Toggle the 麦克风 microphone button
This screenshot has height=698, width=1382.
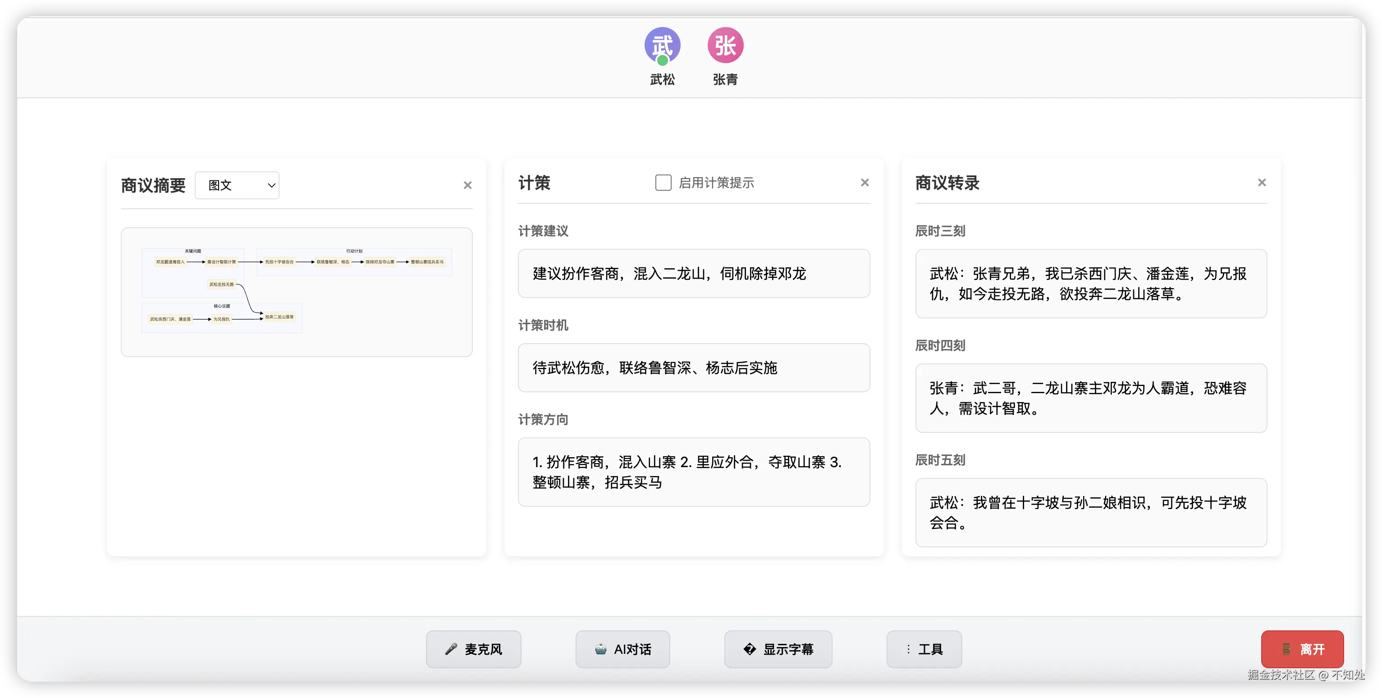[x=473, y=649]
